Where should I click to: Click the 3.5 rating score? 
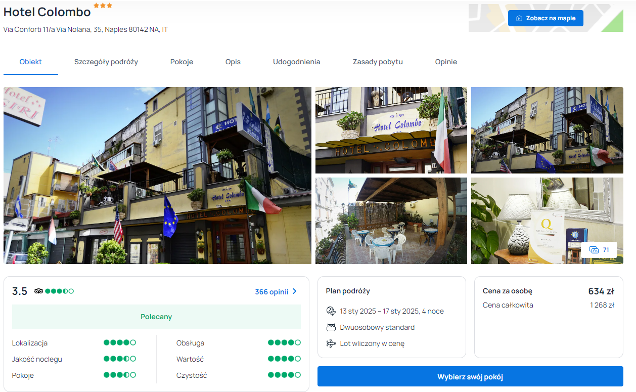tap(20, 291)
